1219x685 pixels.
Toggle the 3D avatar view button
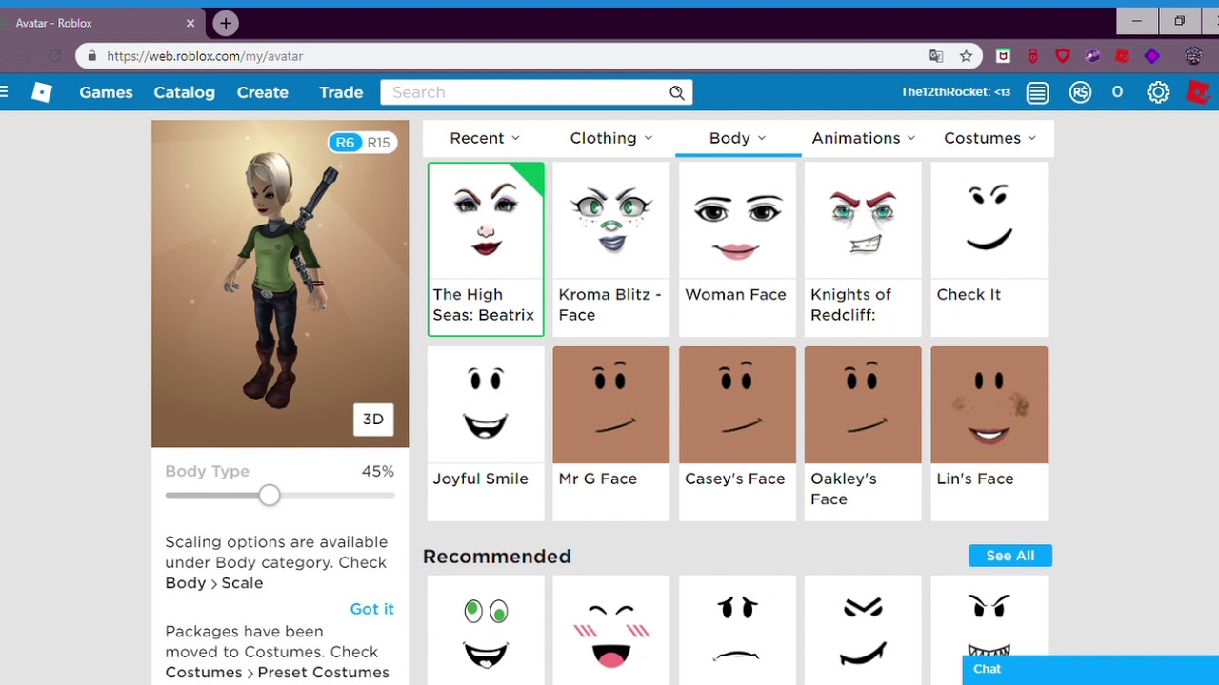[373, 420]
